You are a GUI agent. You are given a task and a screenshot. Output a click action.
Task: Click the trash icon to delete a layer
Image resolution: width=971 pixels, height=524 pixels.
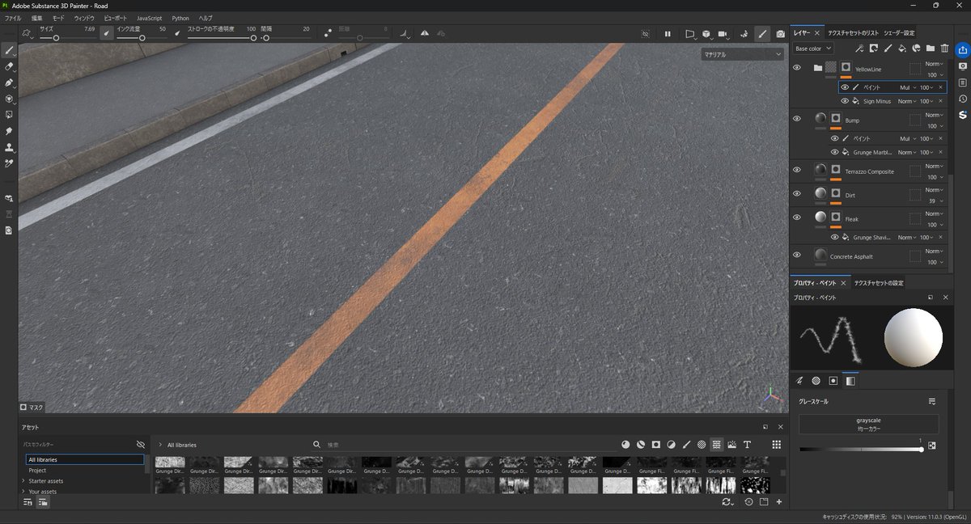944,48
